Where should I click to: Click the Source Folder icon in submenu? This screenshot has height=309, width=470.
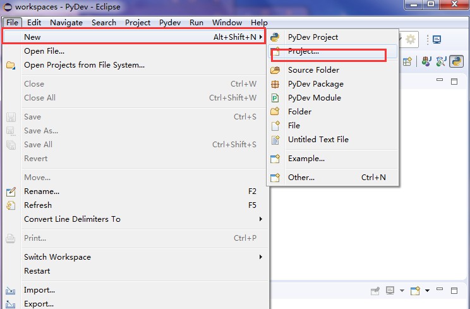pos(275,70)
